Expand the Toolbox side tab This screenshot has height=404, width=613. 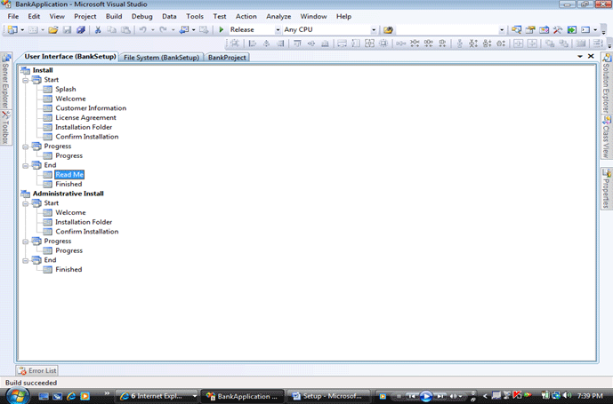[5, 127]
